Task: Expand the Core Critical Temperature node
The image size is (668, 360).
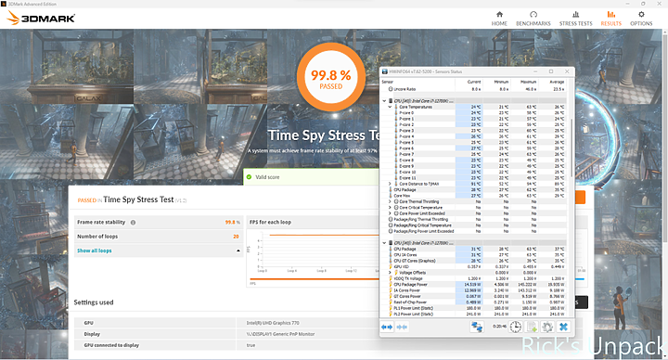Action: [390, 208]
